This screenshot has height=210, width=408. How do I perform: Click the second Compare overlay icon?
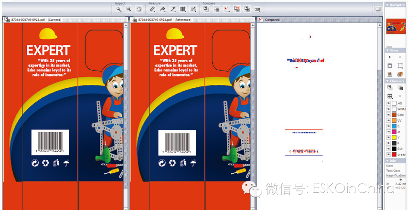pyautogui.click(x=216, y=9)
